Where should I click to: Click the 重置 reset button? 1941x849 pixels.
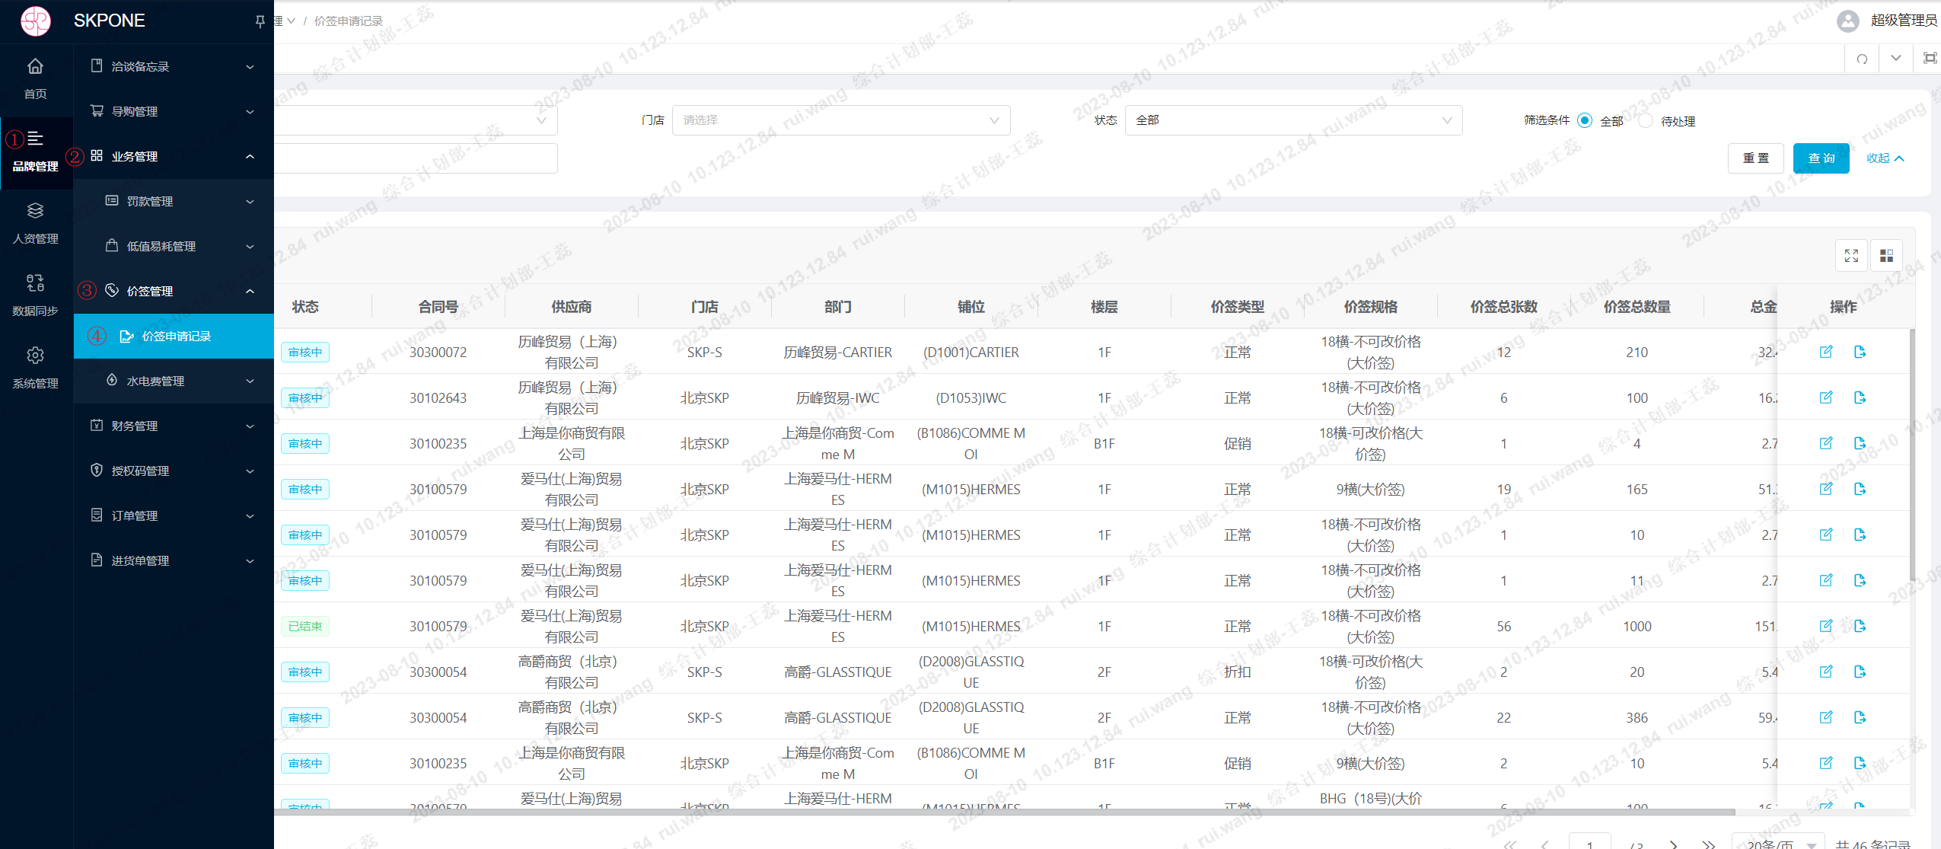1756,158
